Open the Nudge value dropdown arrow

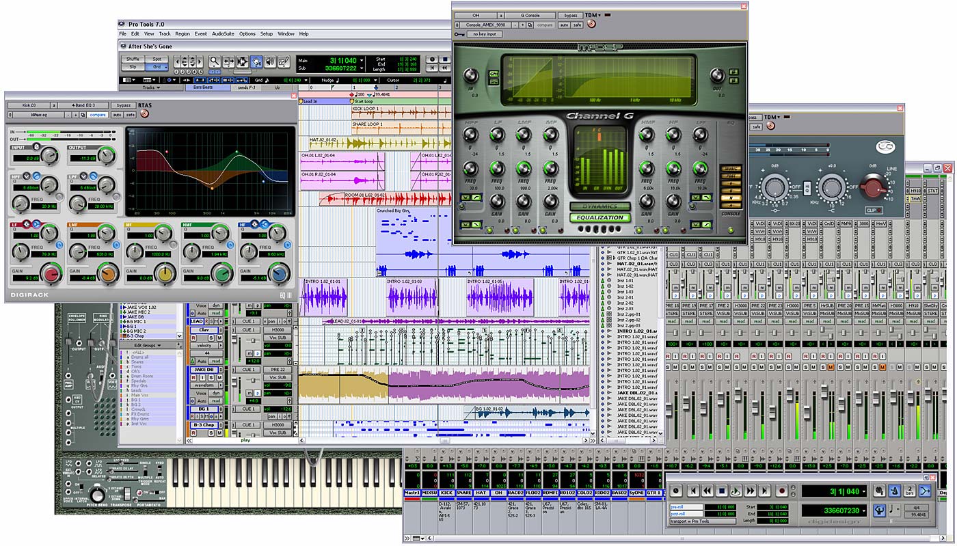coord(375,80)
